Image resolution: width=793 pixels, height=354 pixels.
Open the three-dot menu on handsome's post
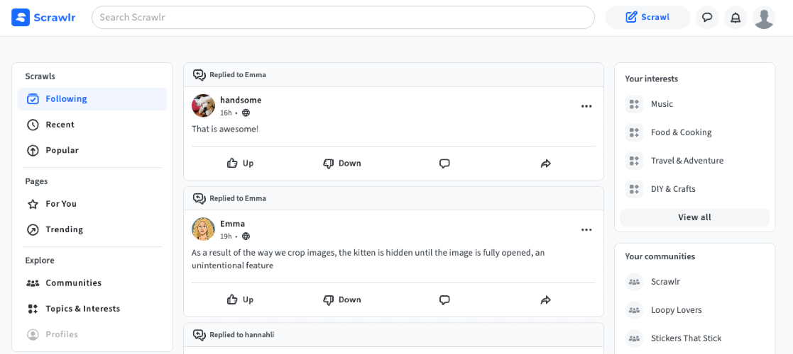click(x=586, y=106)
